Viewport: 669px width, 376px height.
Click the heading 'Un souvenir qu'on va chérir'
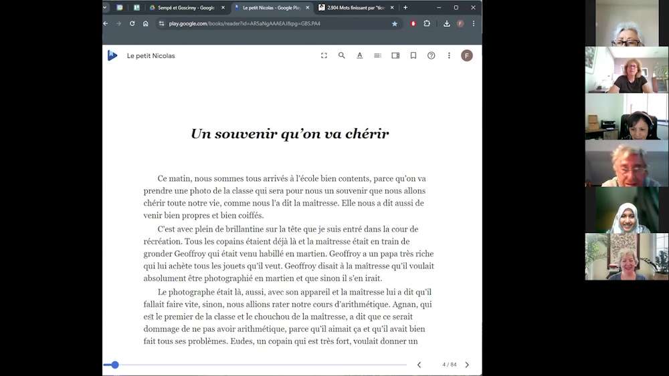[290, 134]
